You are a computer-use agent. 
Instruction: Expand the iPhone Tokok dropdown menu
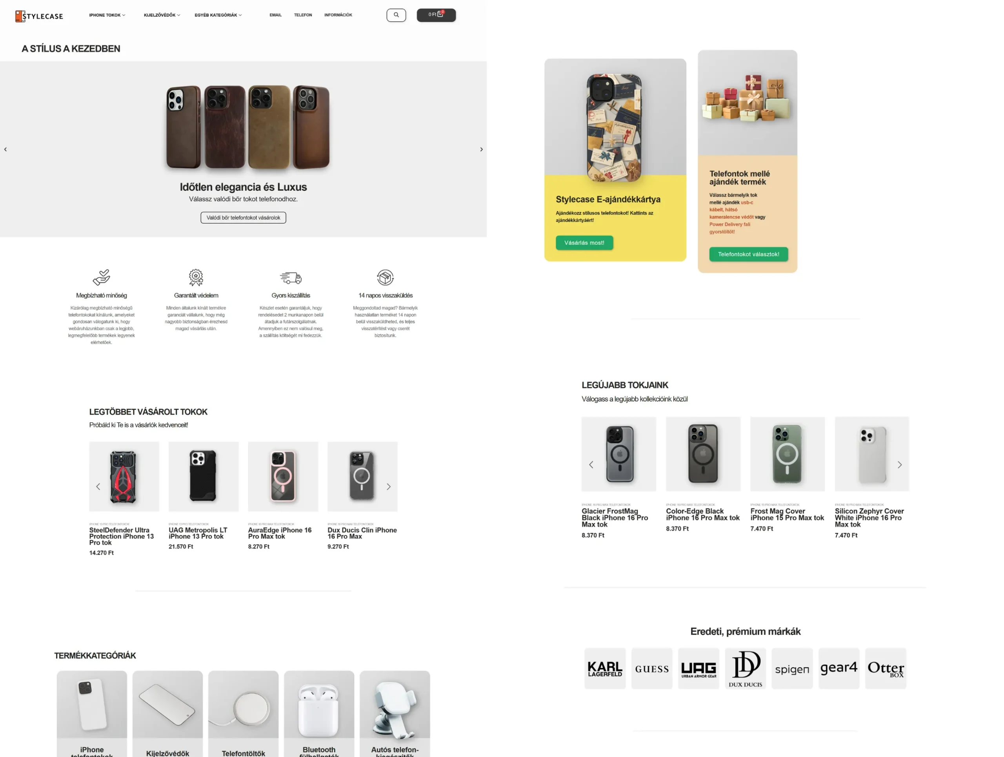point(107,15)
